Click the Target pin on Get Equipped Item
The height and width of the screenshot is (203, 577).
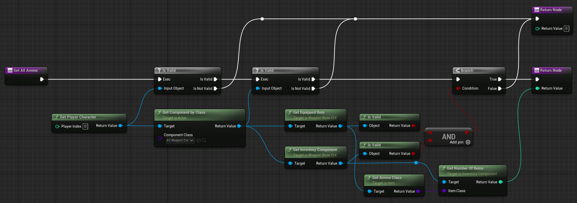[291, 126]
